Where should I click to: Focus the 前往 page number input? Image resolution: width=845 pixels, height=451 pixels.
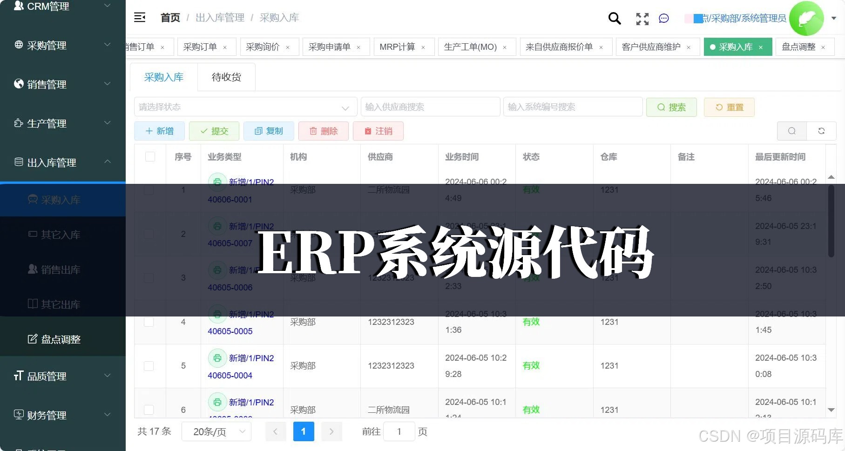pos(399,432)
